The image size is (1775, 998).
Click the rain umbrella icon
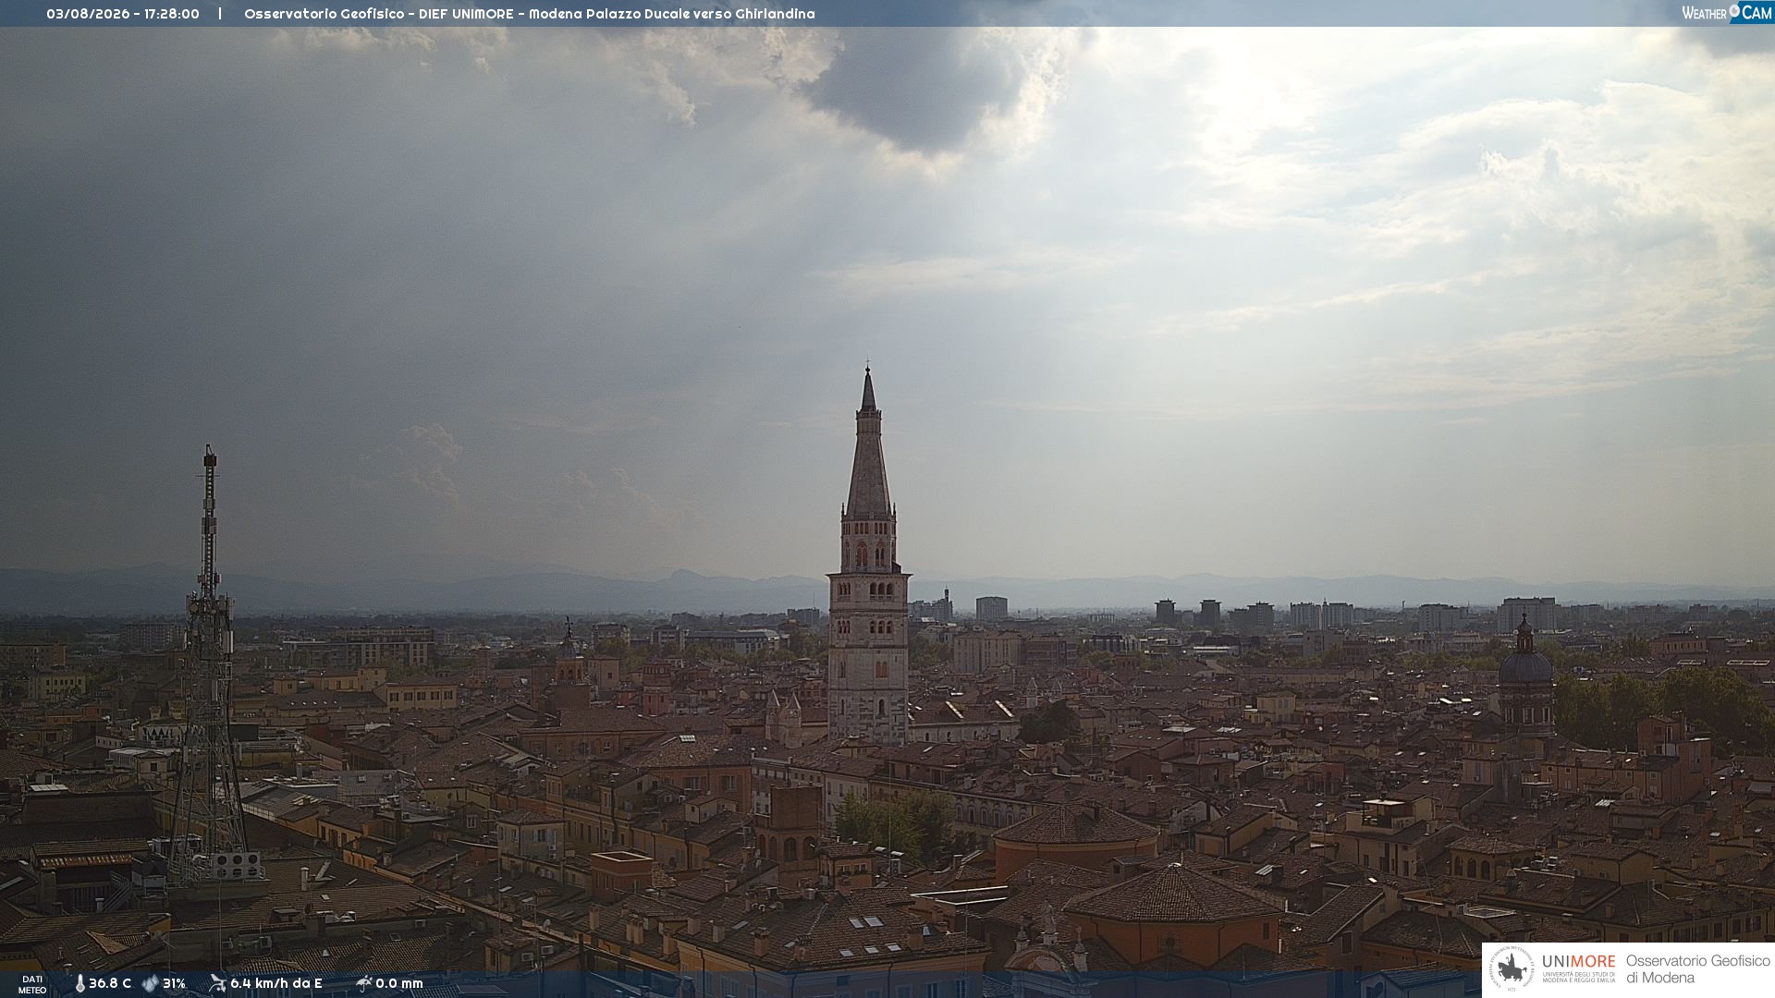tap(363, 983)
